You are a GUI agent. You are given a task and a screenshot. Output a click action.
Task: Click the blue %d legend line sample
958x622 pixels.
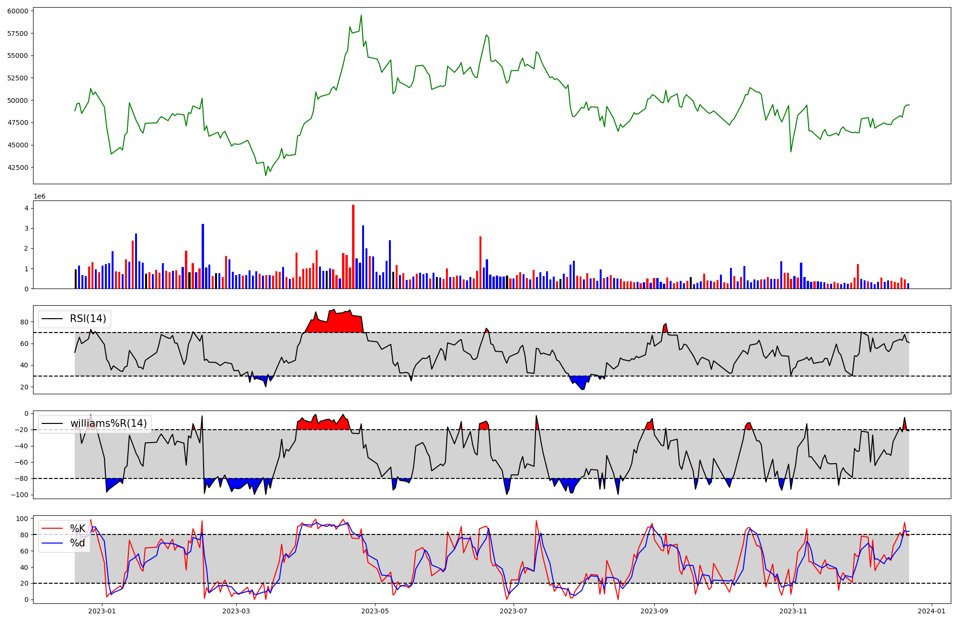pyautogui.click(x=52, y=543)
